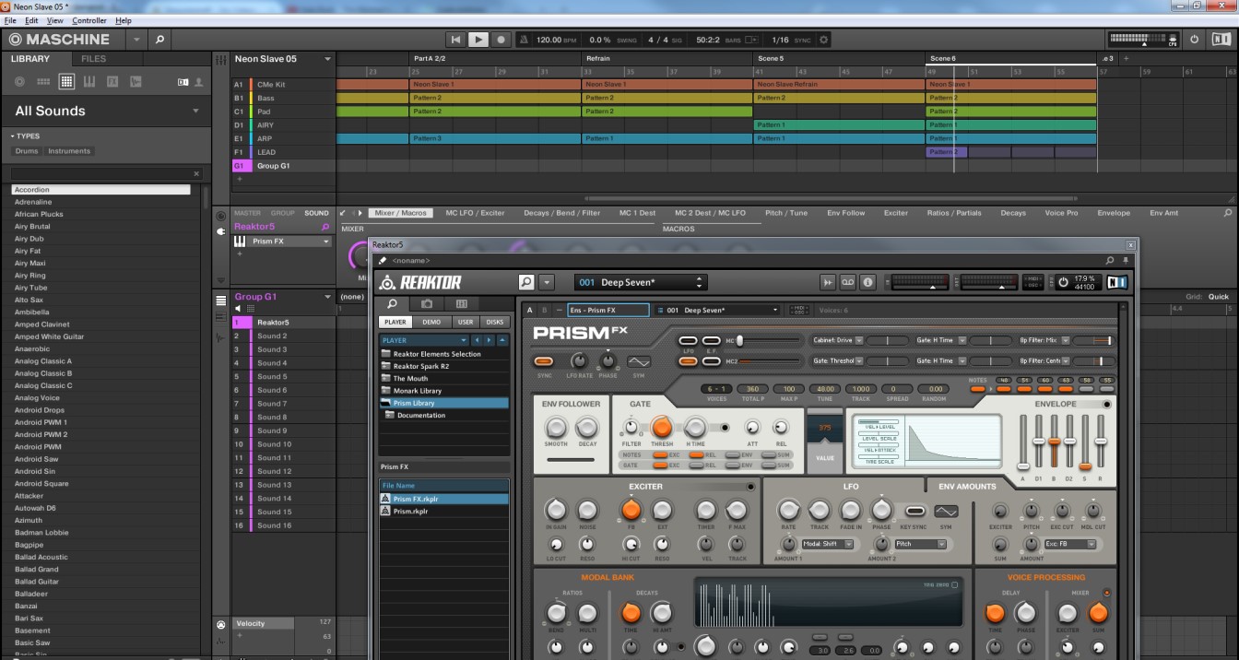
Task: Select the MASTER tab in the control area
Action: tap(247, 213)
